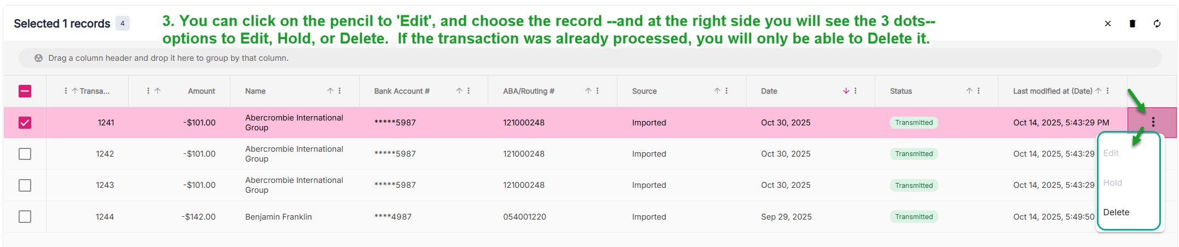The image size is (1179, 247).
Task: Open three-dot actions for record 1241
Action: tap(1153, 122)
